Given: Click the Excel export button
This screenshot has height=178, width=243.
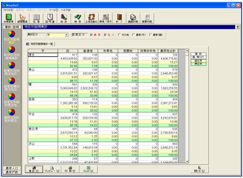Looking at the screenshot, I should click(x=88, y=169).
